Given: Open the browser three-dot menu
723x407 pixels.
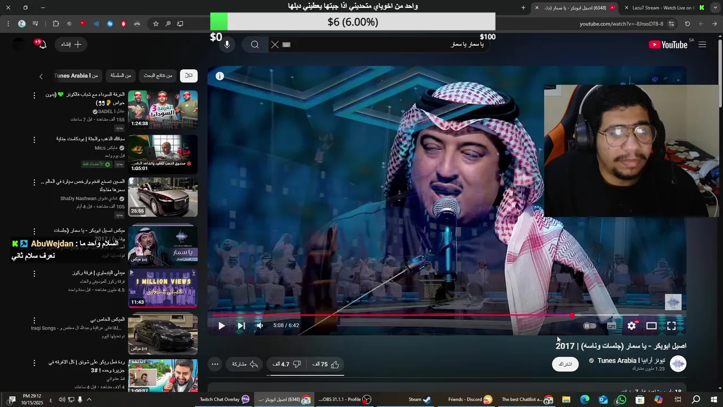Looking at the screenshot, I should click(x=8, y=24).
